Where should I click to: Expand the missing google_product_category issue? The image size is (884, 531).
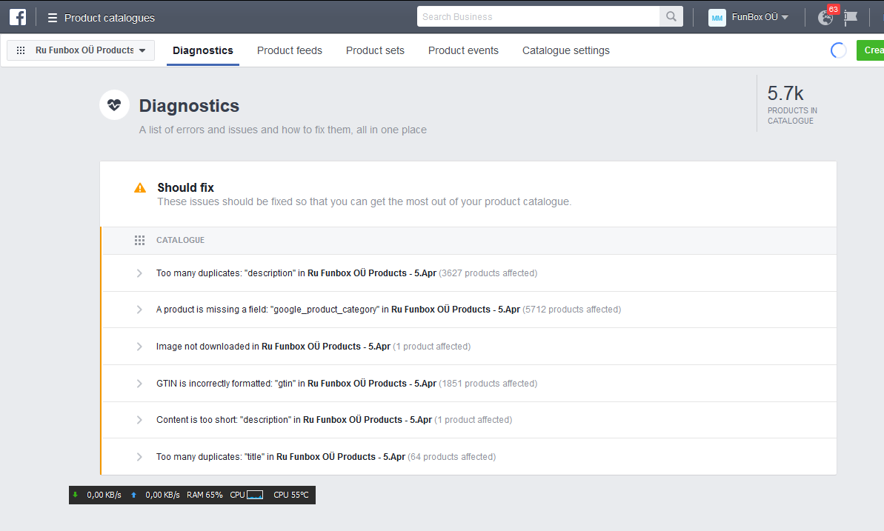pyautogui.click(x=139, y=310)
